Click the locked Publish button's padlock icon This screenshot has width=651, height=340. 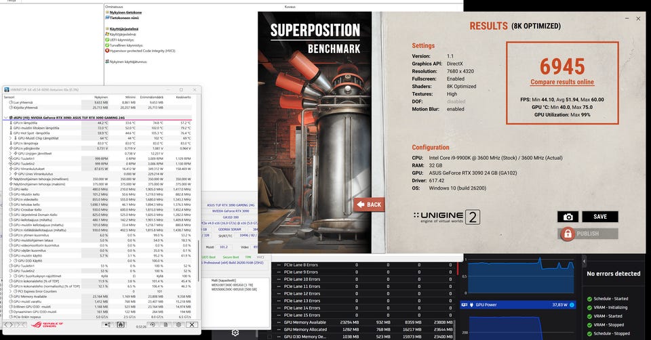[x=567, y=234]
